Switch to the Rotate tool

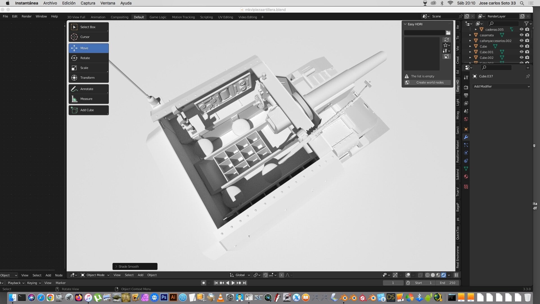[x=89, y=58]
